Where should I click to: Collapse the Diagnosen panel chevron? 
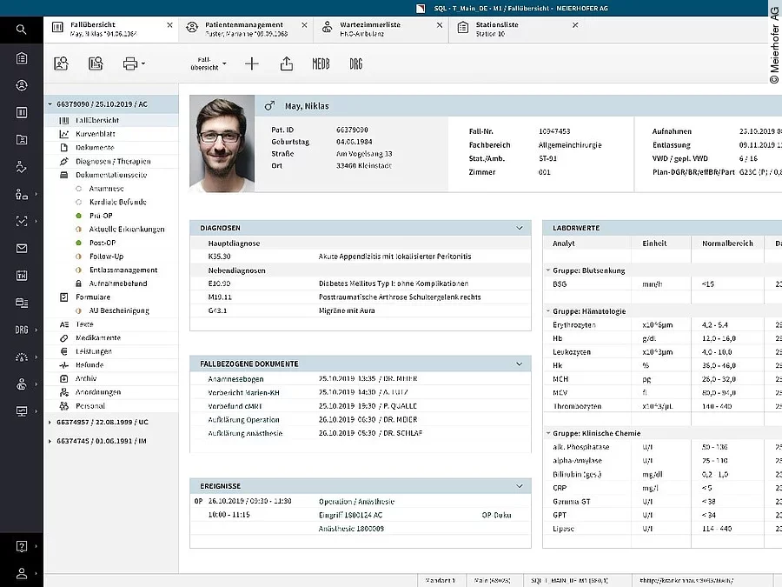[520, 228]
